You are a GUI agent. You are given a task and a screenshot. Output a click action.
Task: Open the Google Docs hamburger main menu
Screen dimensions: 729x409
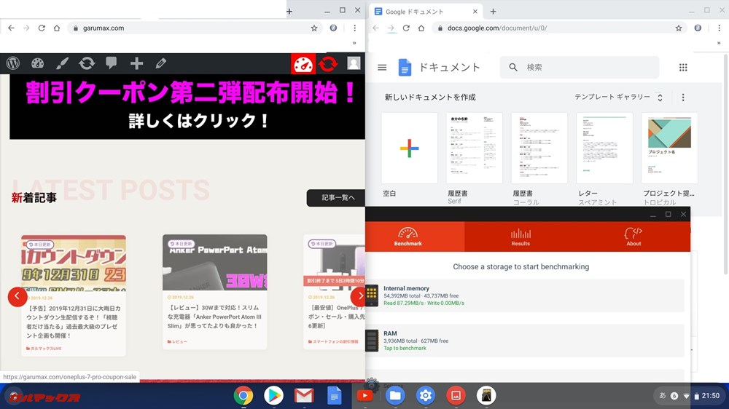click(x=382, y=67)
